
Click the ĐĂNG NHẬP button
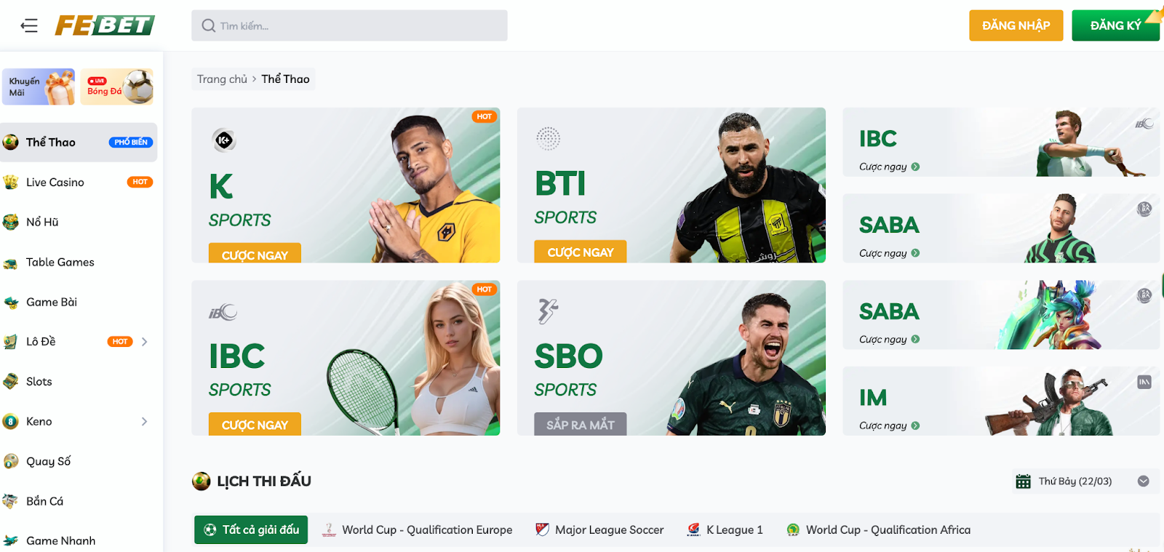(x=1016, y=25)
